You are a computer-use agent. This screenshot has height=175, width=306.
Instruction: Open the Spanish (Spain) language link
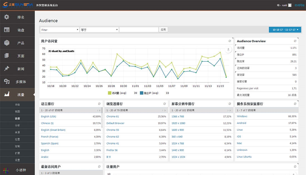click(x=50, y=143)
